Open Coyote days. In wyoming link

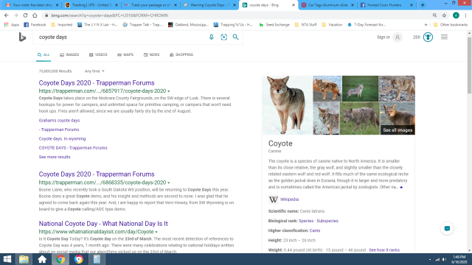(x=63, y=139)
